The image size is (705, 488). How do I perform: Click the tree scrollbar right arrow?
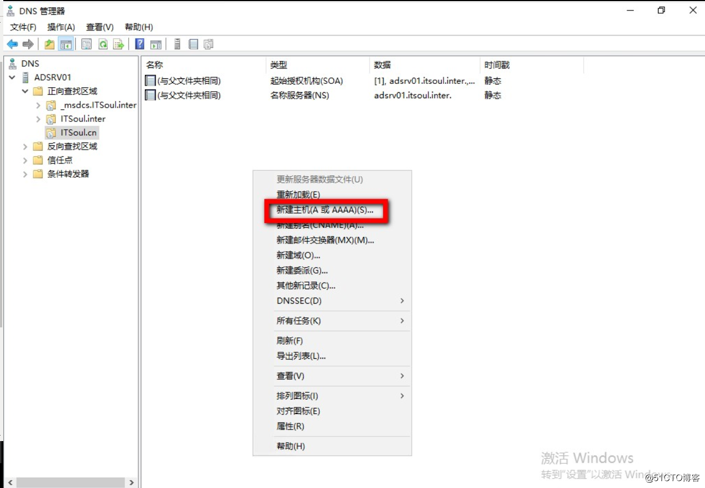click(x=132, y=482)
